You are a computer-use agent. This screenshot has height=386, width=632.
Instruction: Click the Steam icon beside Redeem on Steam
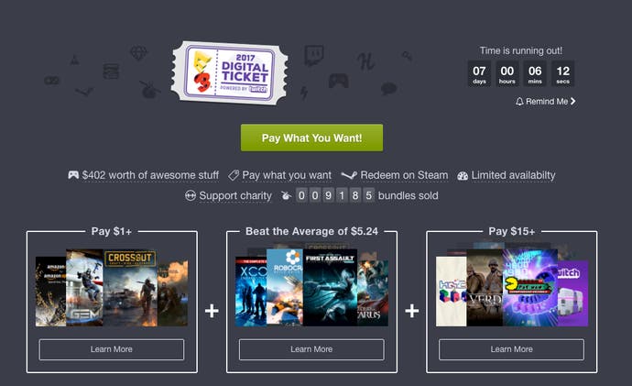[x=349, y=175]
